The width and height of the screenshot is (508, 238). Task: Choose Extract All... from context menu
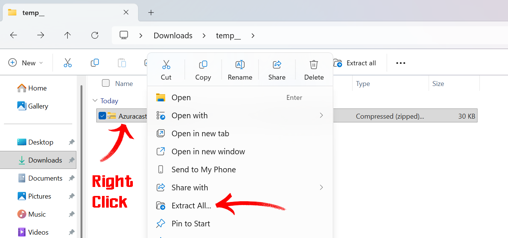coord(191,206)
